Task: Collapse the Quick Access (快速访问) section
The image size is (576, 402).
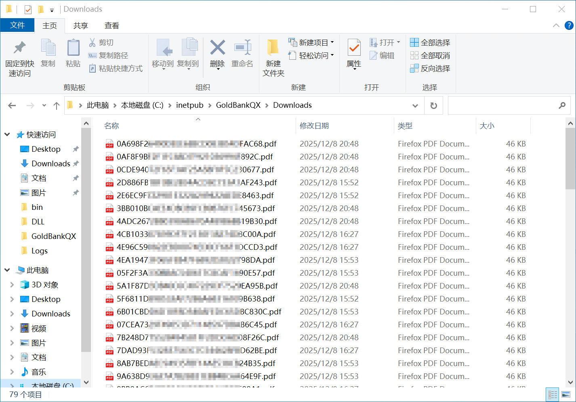Action: tap(7, 134)
